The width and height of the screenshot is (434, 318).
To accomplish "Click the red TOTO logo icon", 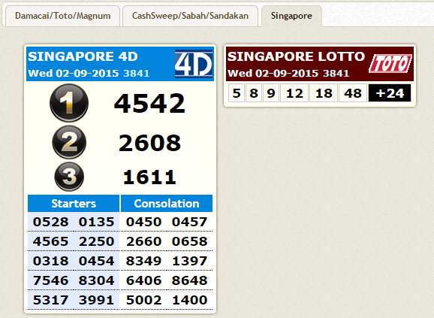I will point(390,64).
